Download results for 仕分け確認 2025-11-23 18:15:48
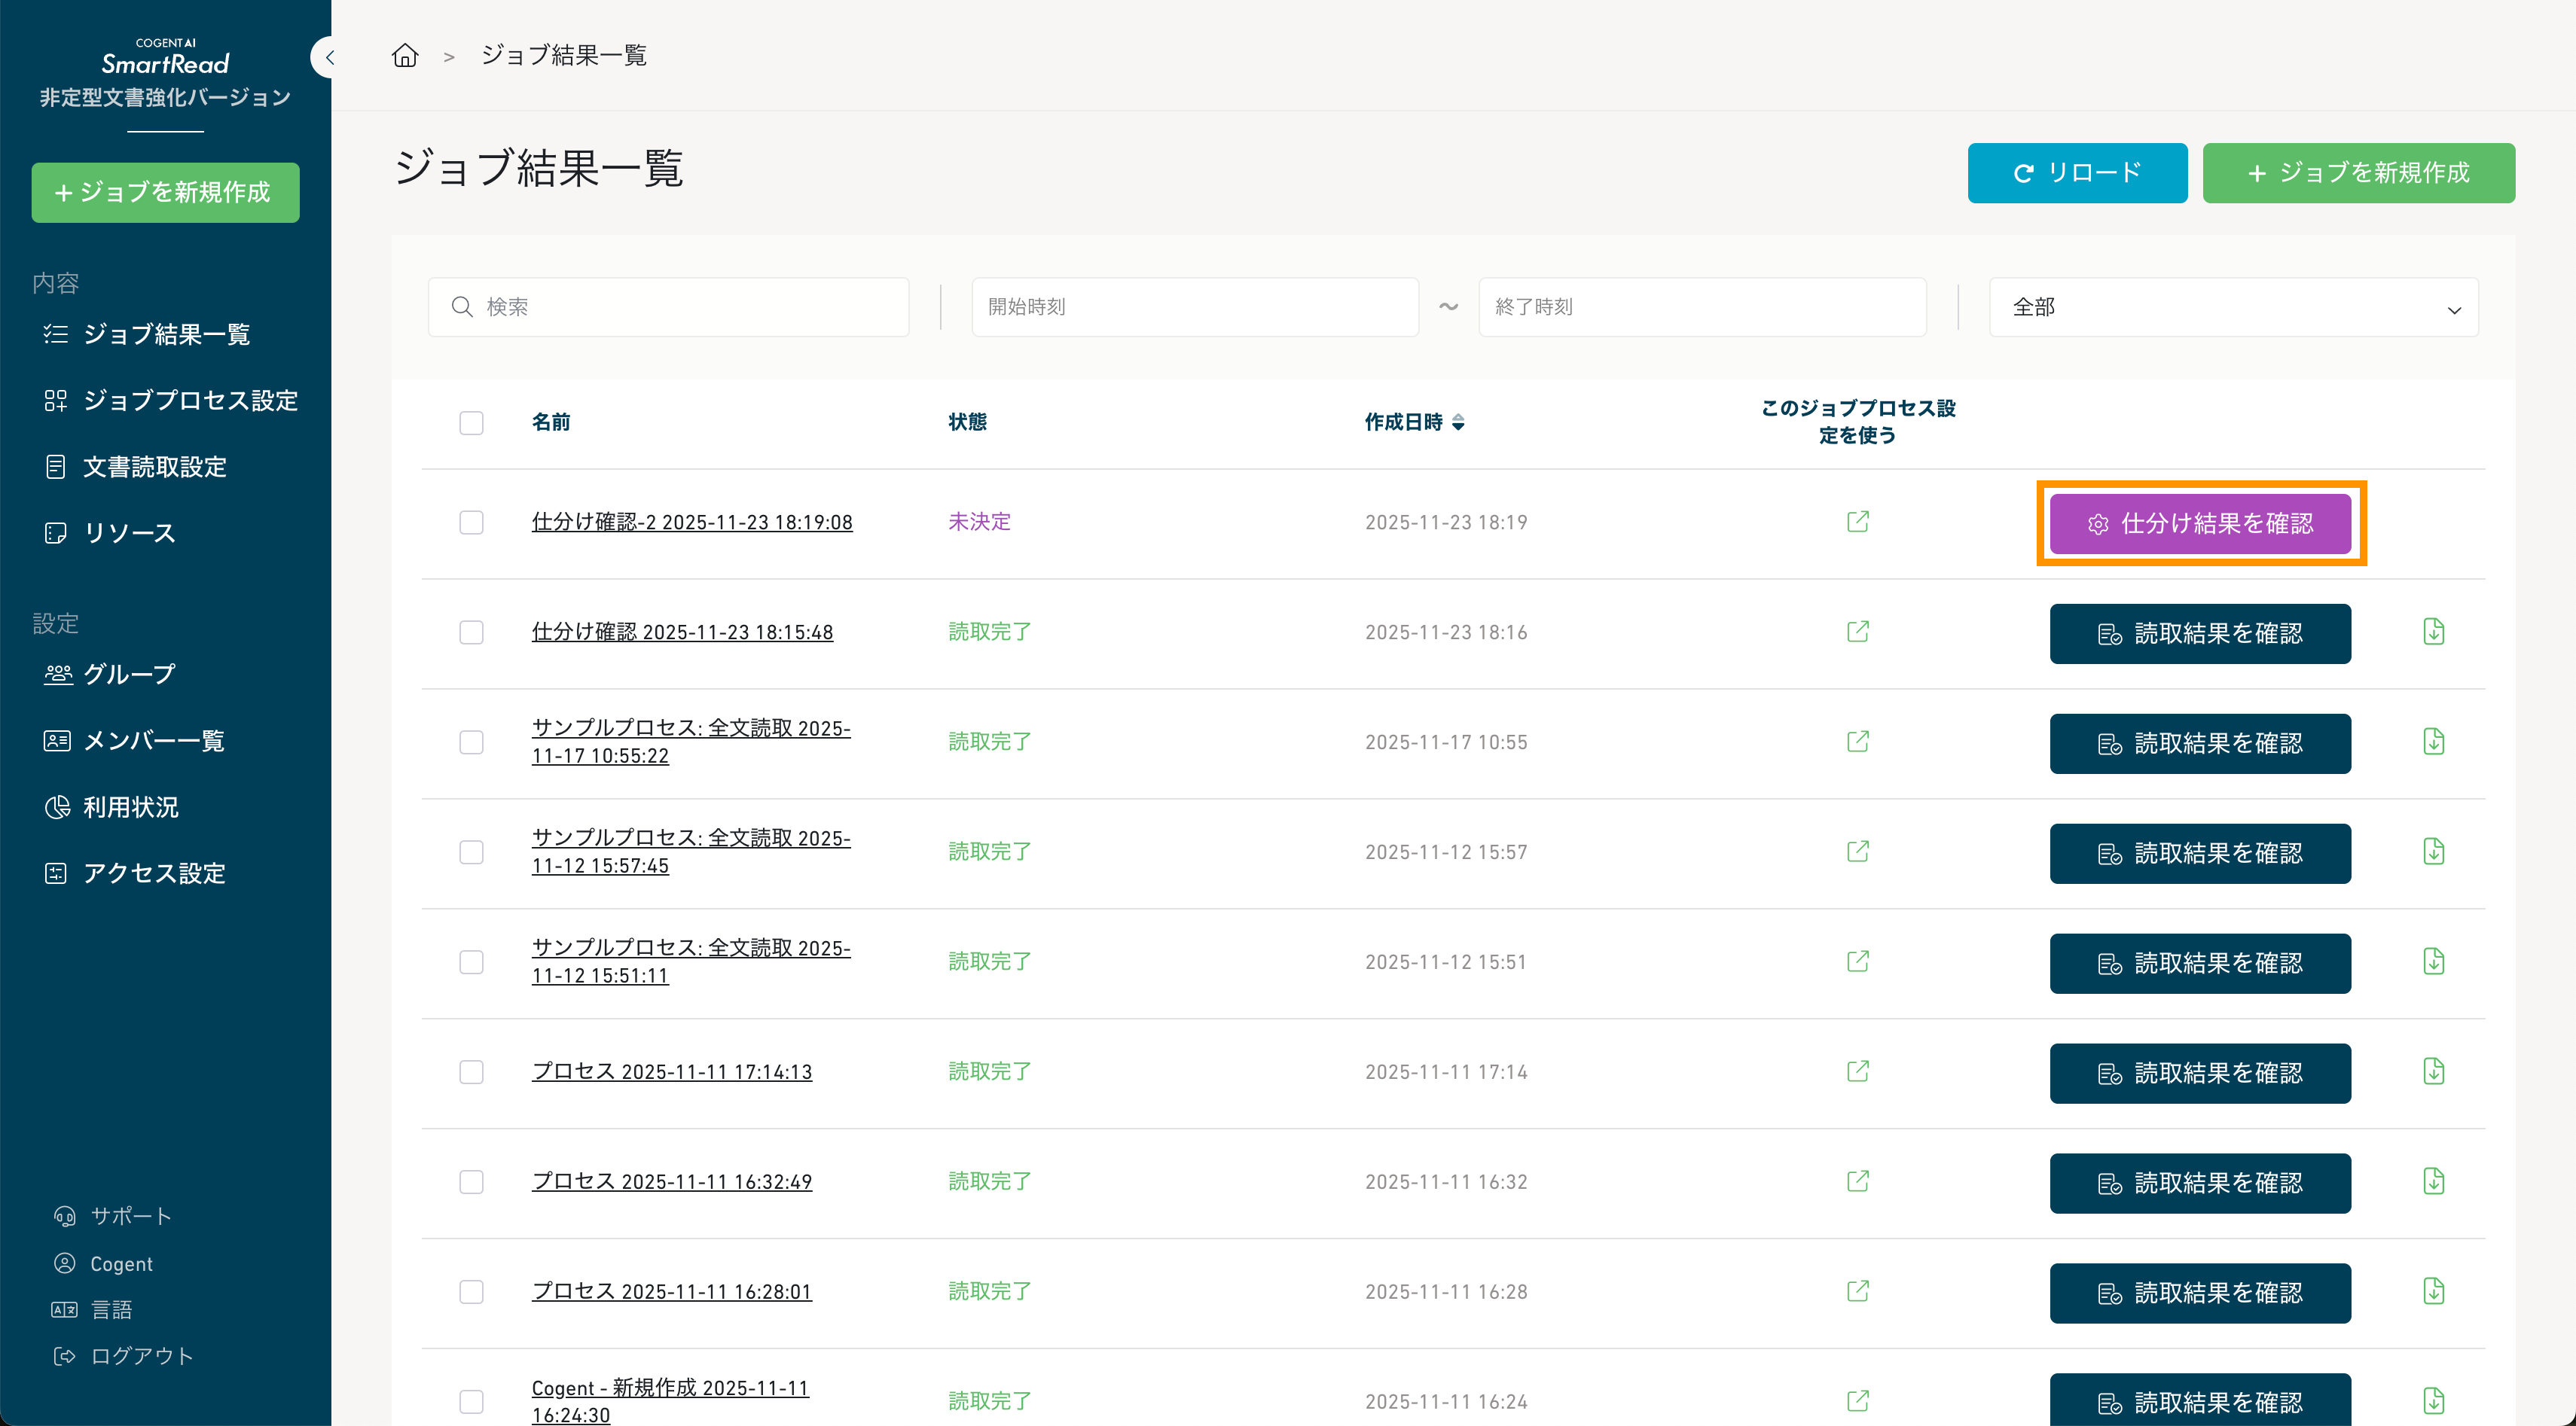Viewport: 2576px width, 1426px height. coord(2433,632)
